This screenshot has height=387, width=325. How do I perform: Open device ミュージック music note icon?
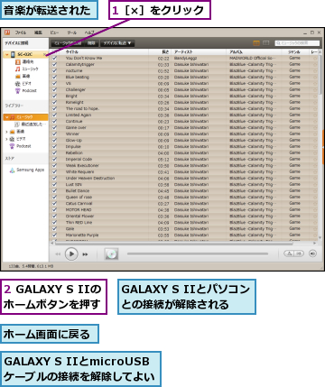pos(18,69)
